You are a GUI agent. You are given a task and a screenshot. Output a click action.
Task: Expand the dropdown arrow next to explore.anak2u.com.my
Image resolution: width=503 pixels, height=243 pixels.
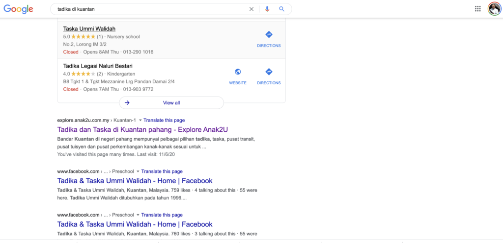point(140,121)
